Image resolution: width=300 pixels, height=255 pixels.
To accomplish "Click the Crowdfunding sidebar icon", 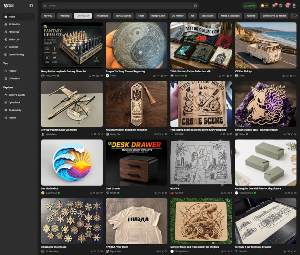I will click(6, 55).
